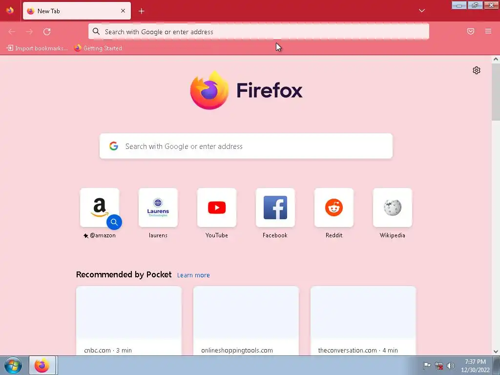
Task: Click the taskbar clock showing 7:37 PM
Action: point(475,366)
